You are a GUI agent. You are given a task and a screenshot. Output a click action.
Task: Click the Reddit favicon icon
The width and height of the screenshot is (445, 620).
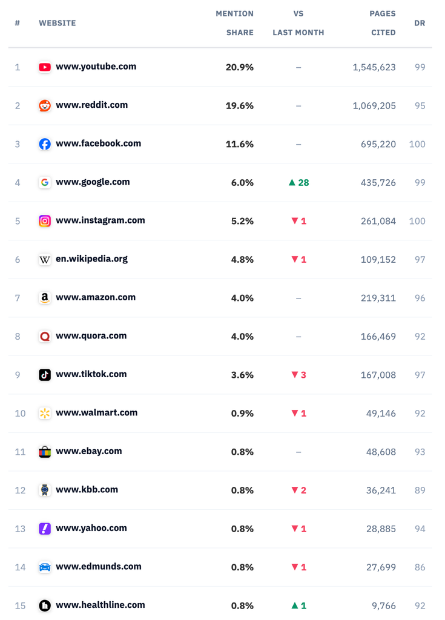click(45, 105)
